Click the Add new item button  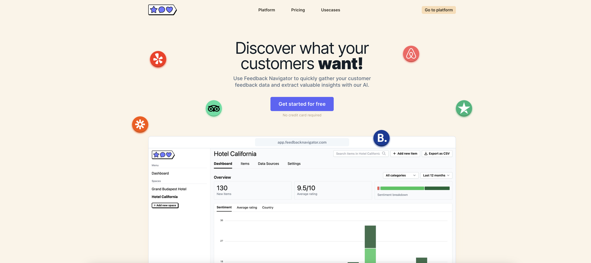point(405,153)
